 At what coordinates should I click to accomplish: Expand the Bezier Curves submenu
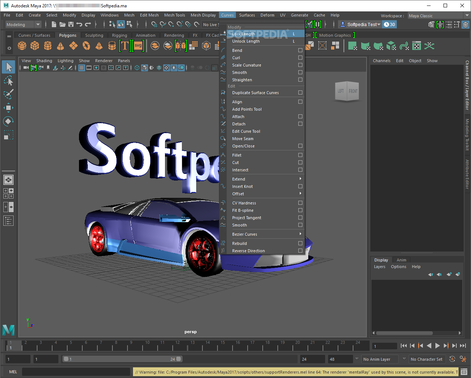262,234
